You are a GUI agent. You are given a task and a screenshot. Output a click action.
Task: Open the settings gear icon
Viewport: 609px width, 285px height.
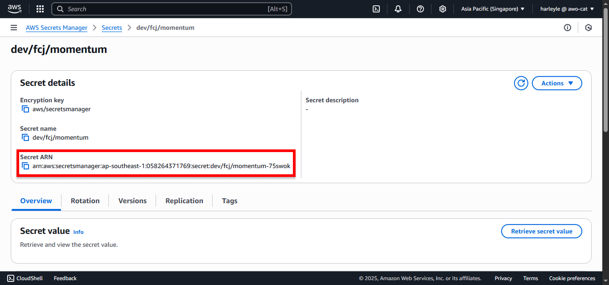point(442,9)
